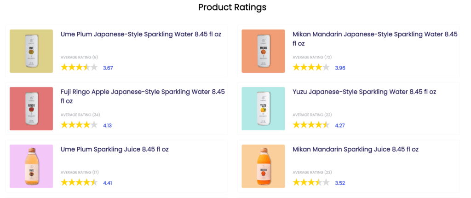This screenshot has width=471, height=198.
Task: Click the 4.41 rating score for Ume Plum Juice
Action: pyautogui.click(x=108, y=183)
